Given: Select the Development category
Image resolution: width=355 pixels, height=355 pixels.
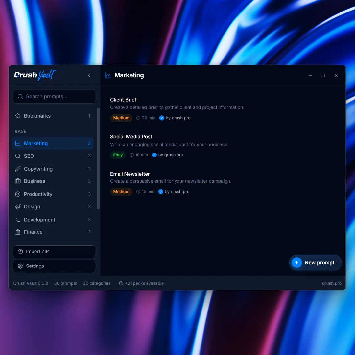Looking at the screenshot, I should [x=53, y=220].
